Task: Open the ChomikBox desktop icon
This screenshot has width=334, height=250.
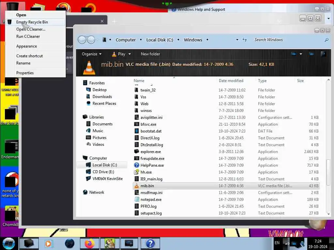Action: tap(10, 216)
